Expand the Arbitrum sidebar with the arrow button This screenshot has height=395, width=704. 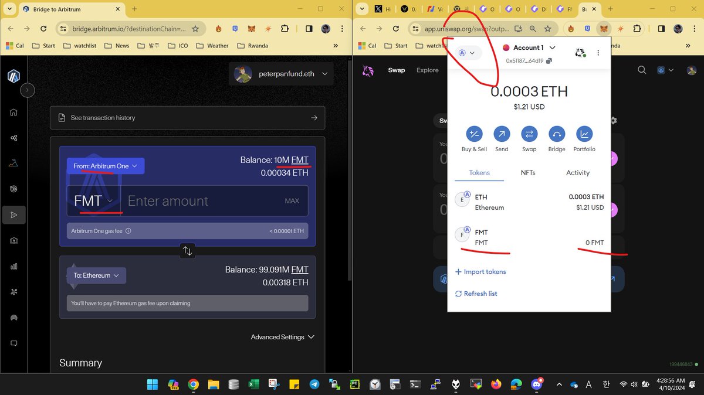(x=28, y=90)
